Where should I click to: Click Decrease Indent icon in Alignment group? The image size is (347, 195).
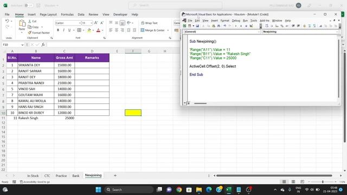click(128, 30)
